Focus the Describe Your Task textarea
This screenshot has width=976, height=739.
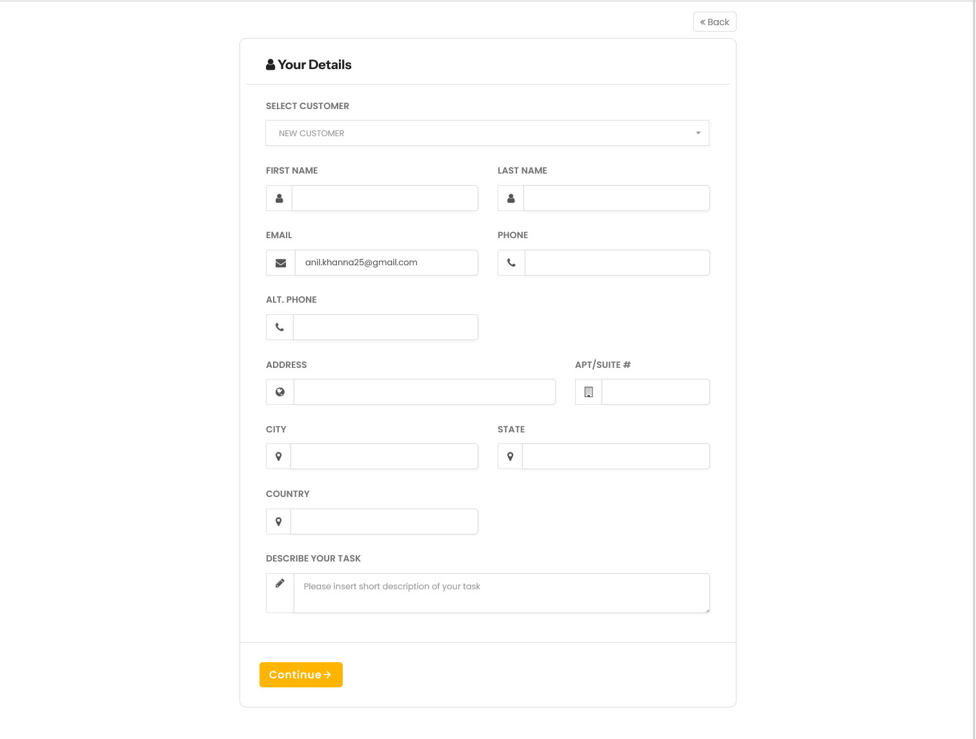pyautogui.click(x=502, y=593)
